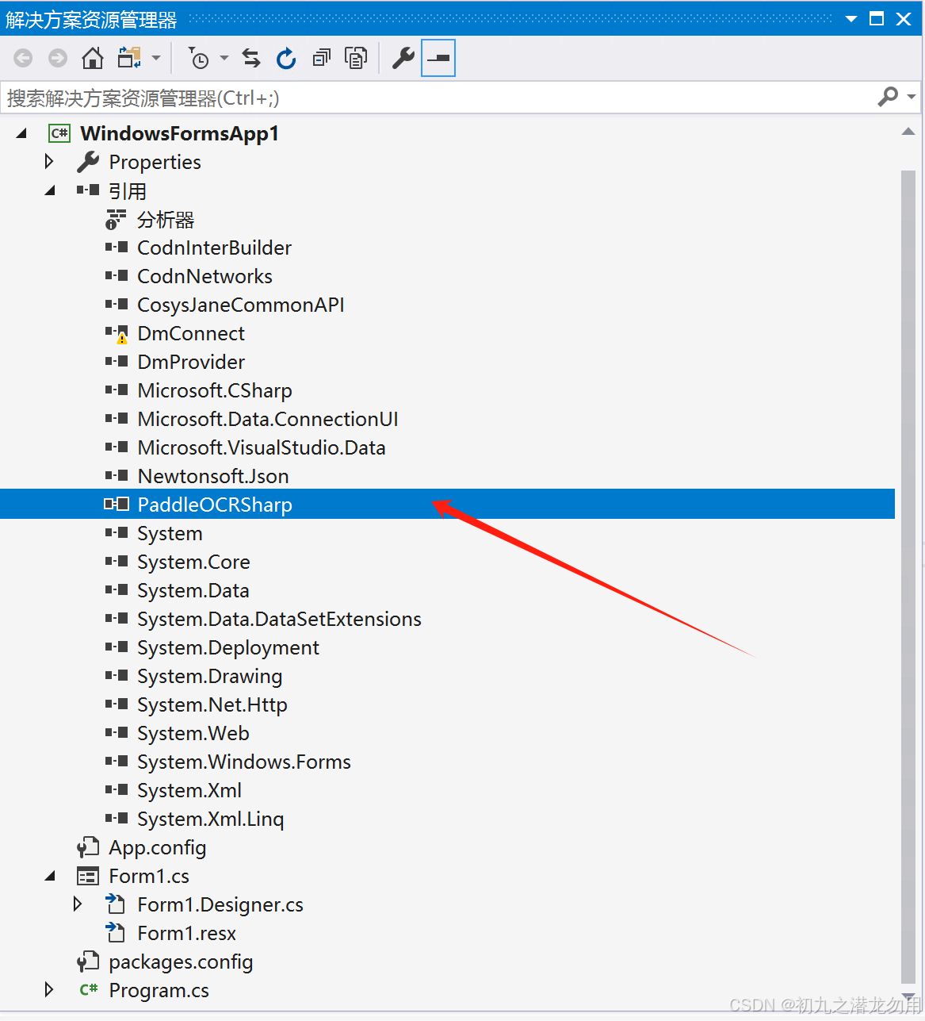Open the search options dropdown arrow
This screenshot has height=1021, width=925.
911,97
